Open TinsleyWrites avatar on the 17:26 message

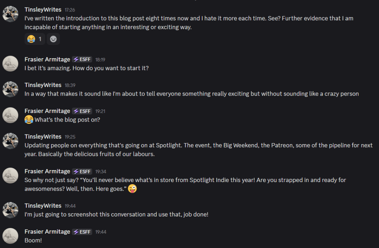10,14
